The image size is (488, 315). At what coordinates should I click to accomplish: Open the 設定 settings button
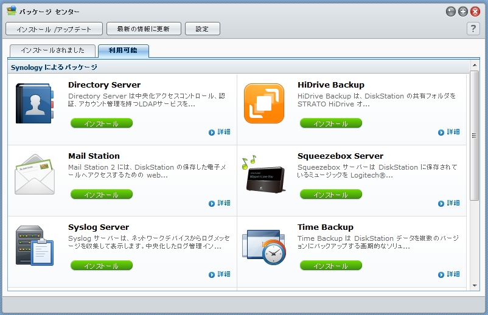click(203, 29)
